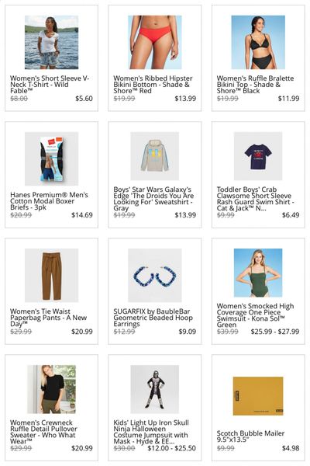
Task: Open Kids' Light Up Iron Skull Ninja costume title
Action: click(x=151, y=432)
